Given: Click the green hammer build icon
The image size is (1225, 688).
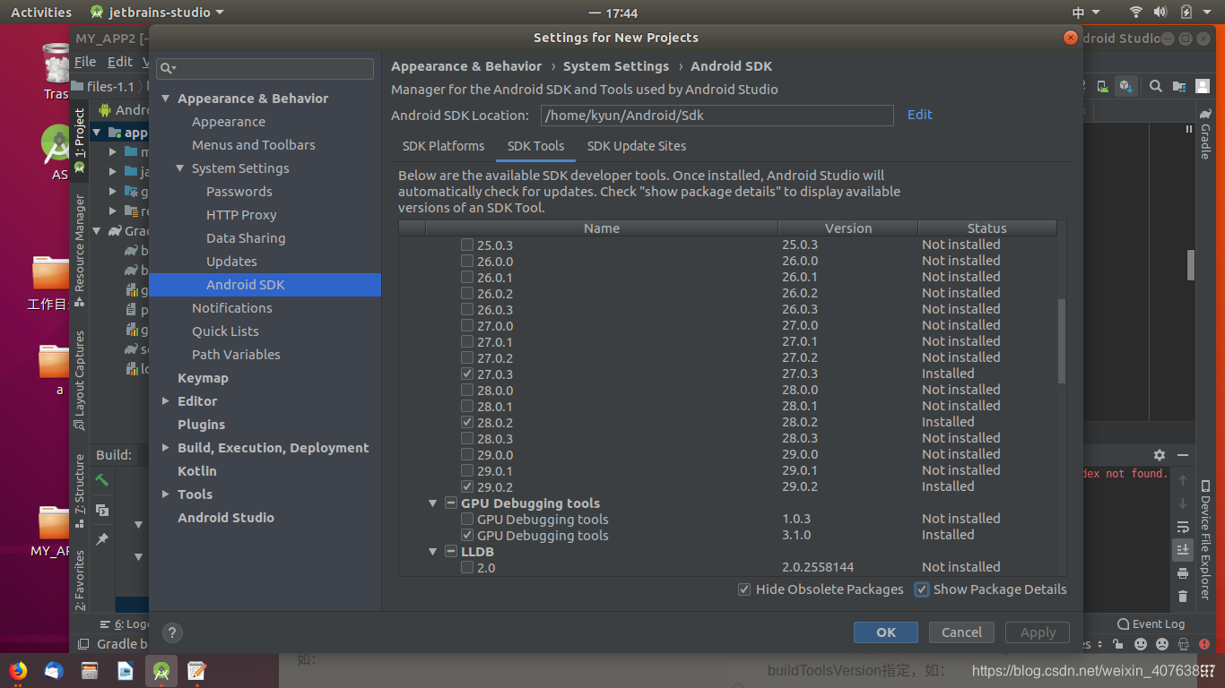Looking at the screenshot, I should pyautogui.click(x=102, y=480).
